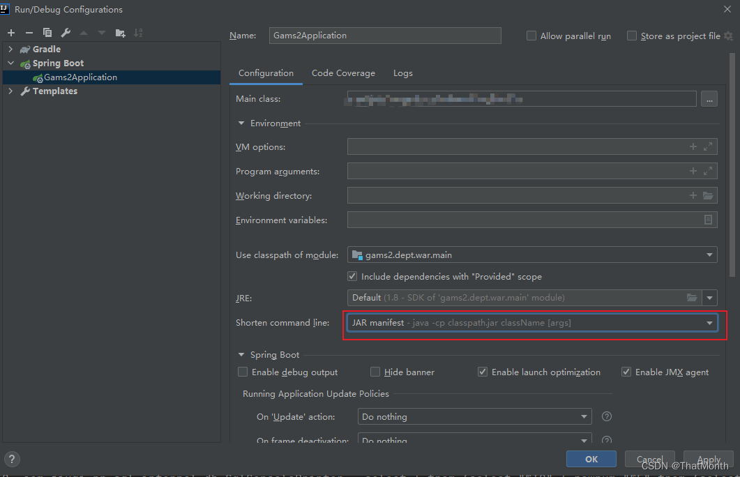The height and width of the screenshot is (477, 740).
Task: Move configuration up with the arrow
Action: (x=84, y=33)
